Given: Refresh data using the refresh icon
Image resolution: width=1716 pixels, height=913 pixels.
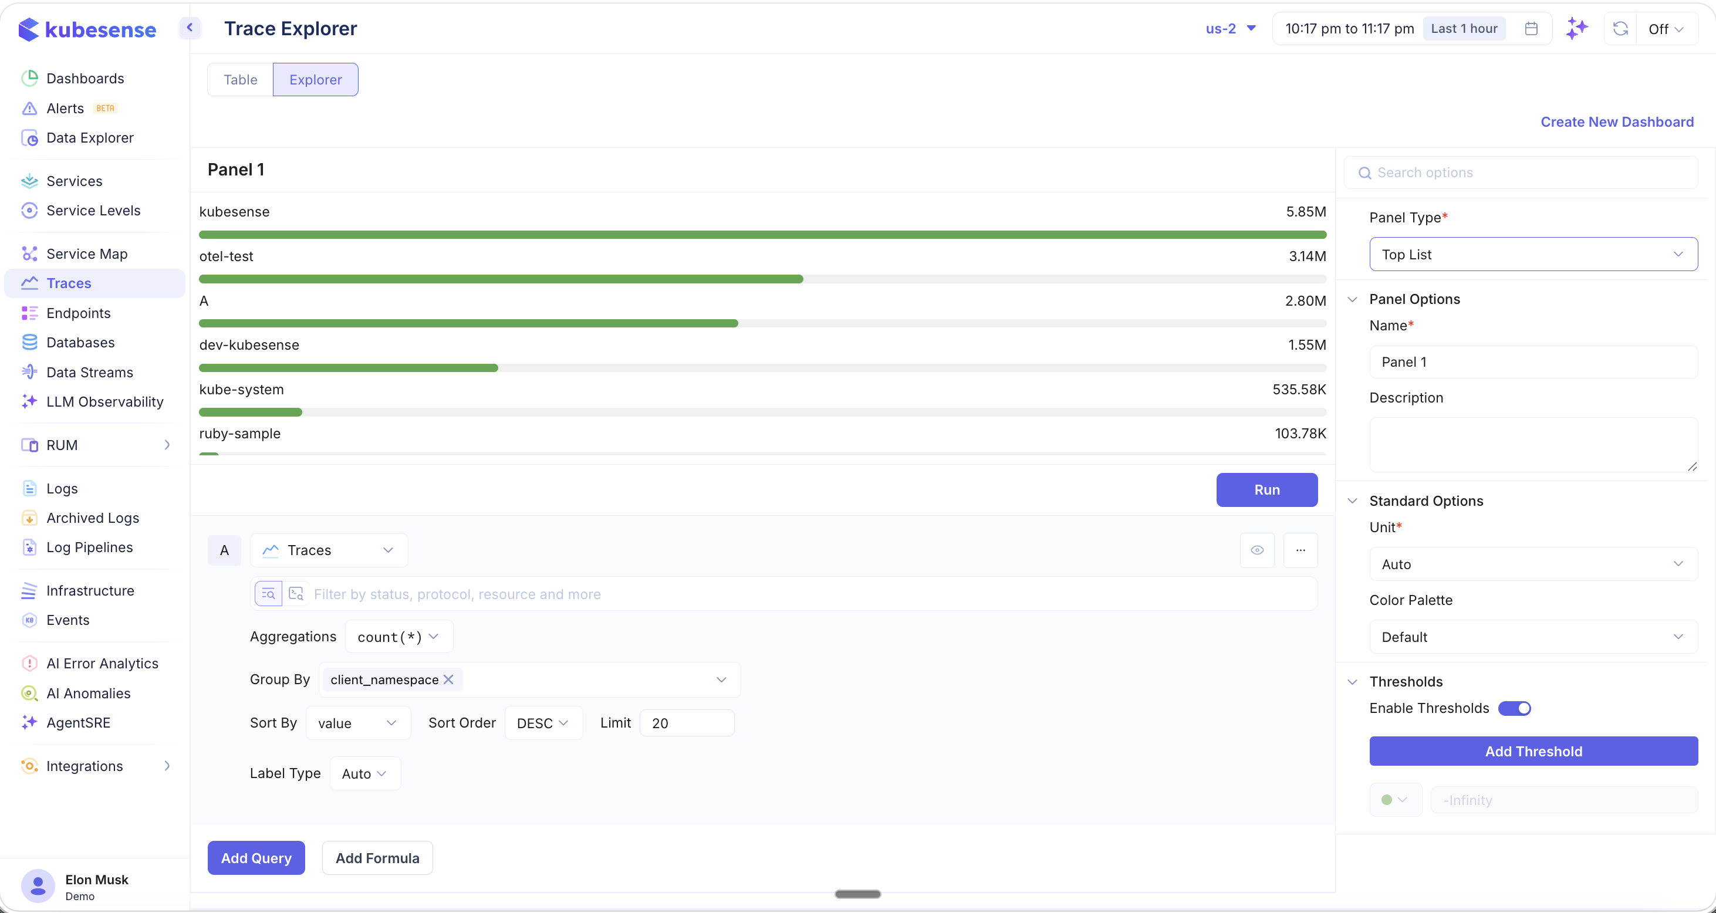Looking at the screenshot, I should coord(1620,28).
